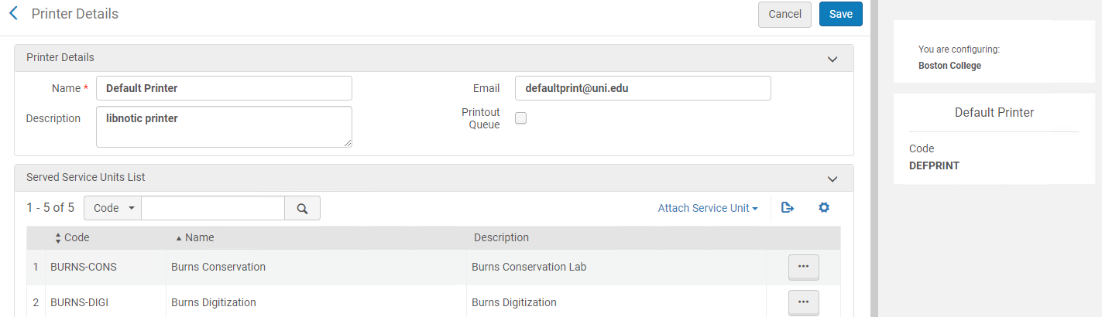The height and width of the screenshot is (317, 1102).
Task: Click the service unit search box
Action: point(213,208)
